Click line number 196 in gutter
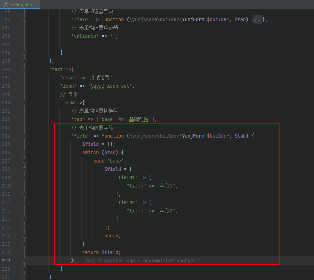314x280 pixels. pos(6,69)
